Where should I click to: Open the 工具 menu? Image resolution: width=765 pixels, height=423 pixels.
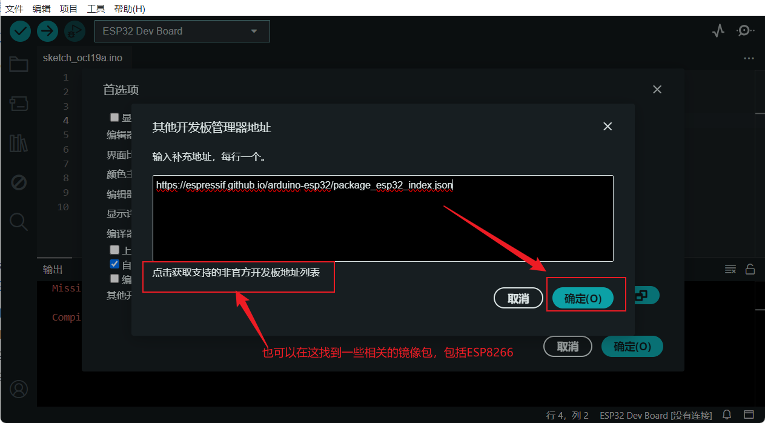pyautogui.click(x=96, y=8)
